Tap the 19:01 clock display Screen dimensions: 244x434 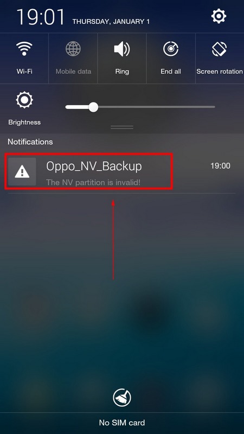41,17
